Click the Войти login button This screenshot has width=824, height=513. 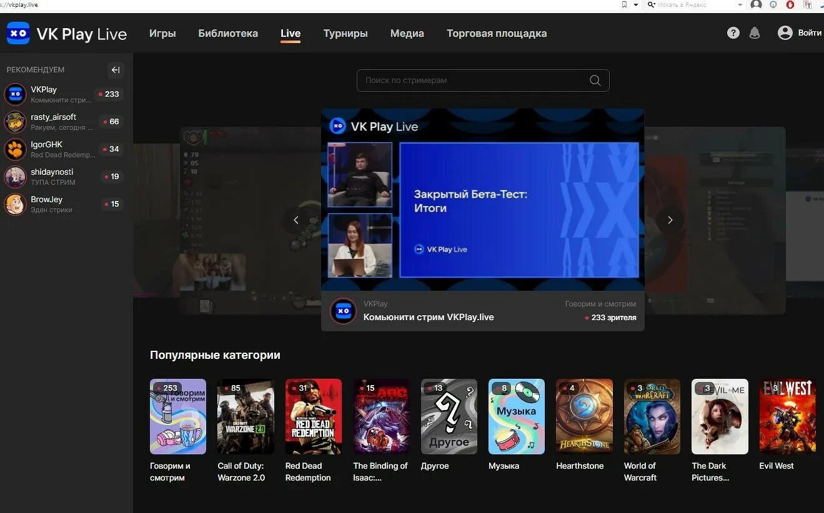[810, 33]
